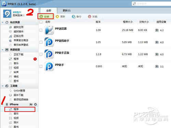Sort by the 版本 column header
Image resolution: width=171 pixels, height=128 pixels.
pyautogui.click(x=98, y=22)
